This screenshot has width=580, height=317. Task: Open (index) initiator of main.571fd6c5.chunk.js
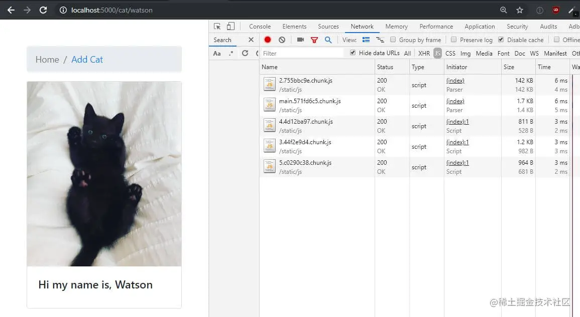pyautogui.click(x=455, y=101)
